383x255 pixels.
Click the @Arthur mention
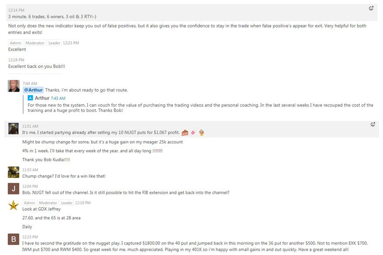coord(33,90)
